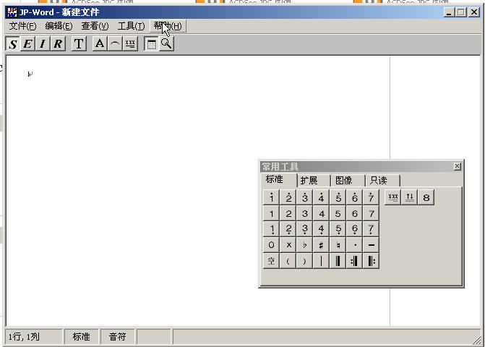
Task: Click the palette xxx underline button
Action: [392, 197]
